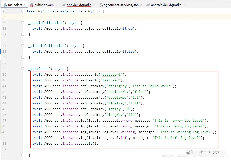The width and height of the screenshot is (231, 160).
Task: Click "This is warning log level" string
Action: click(x=186, y=132)
